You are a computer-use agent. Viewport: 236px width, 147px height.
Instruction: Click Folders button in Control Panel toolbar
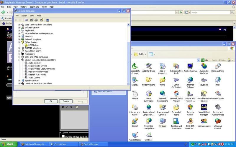point(140,54)
